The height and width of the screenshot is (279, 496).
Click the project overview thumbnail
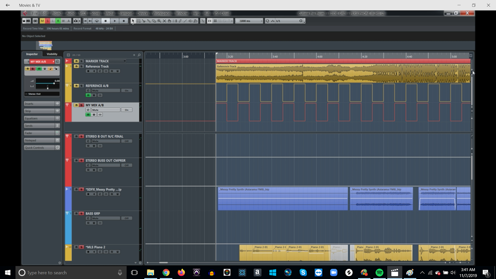[x=45, y=46]
